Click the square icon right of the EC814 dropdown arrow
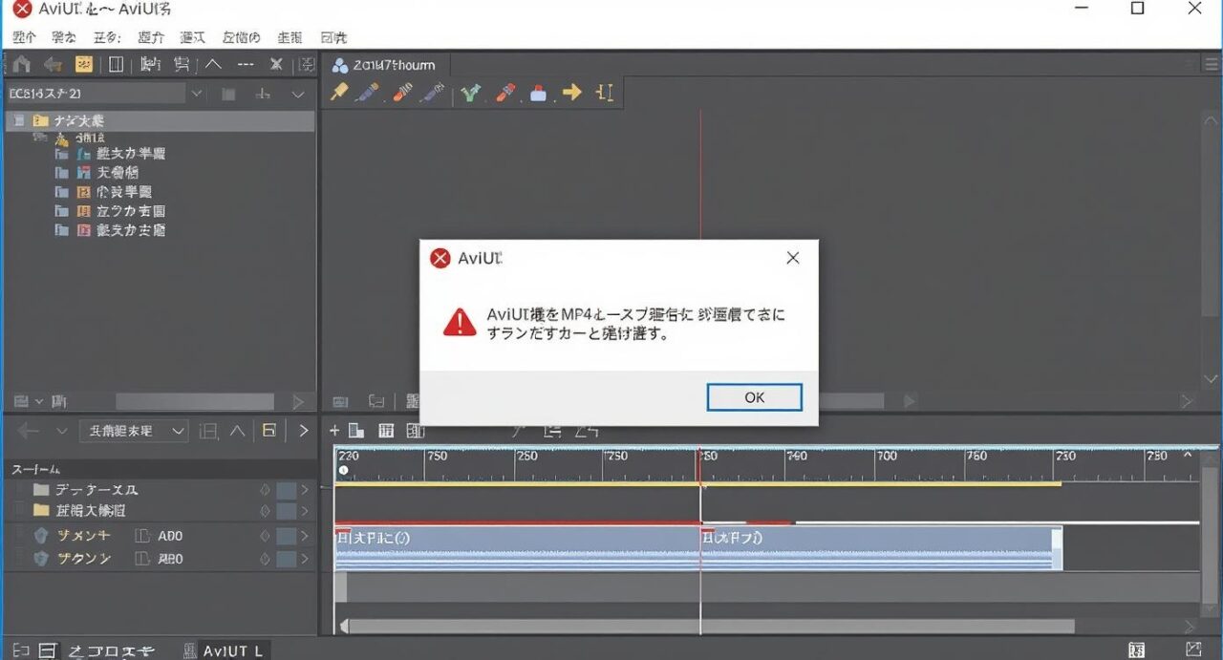The image size is (1223, 660). click(228, 94)
